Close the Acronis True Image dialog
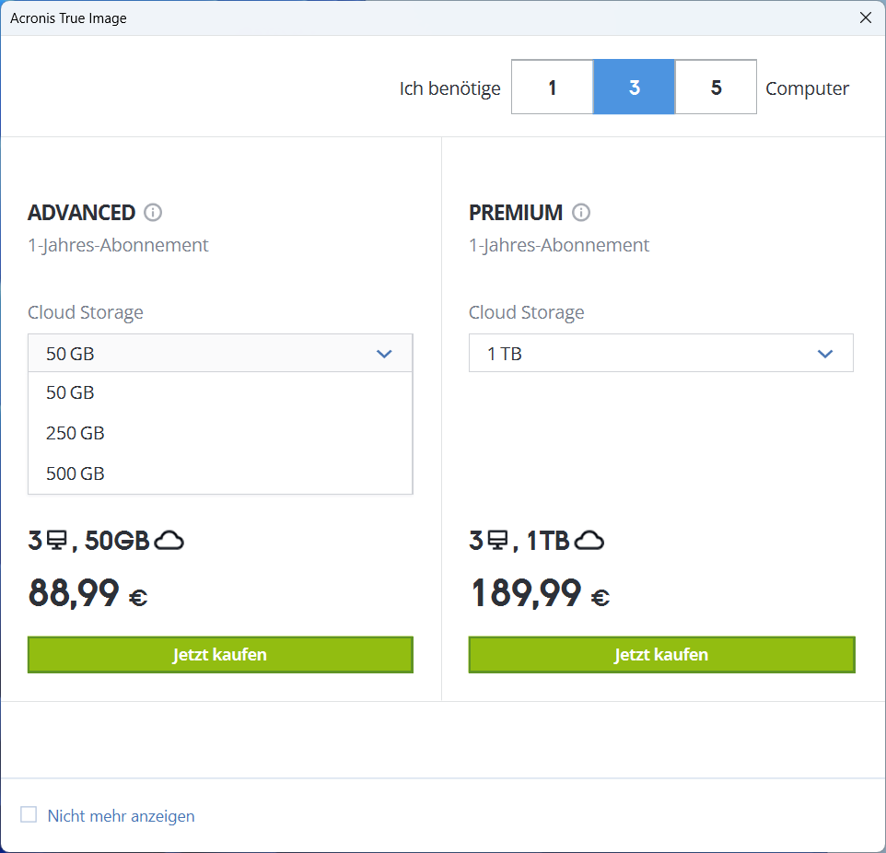886x853 pixels. click(x=866, y=18)
